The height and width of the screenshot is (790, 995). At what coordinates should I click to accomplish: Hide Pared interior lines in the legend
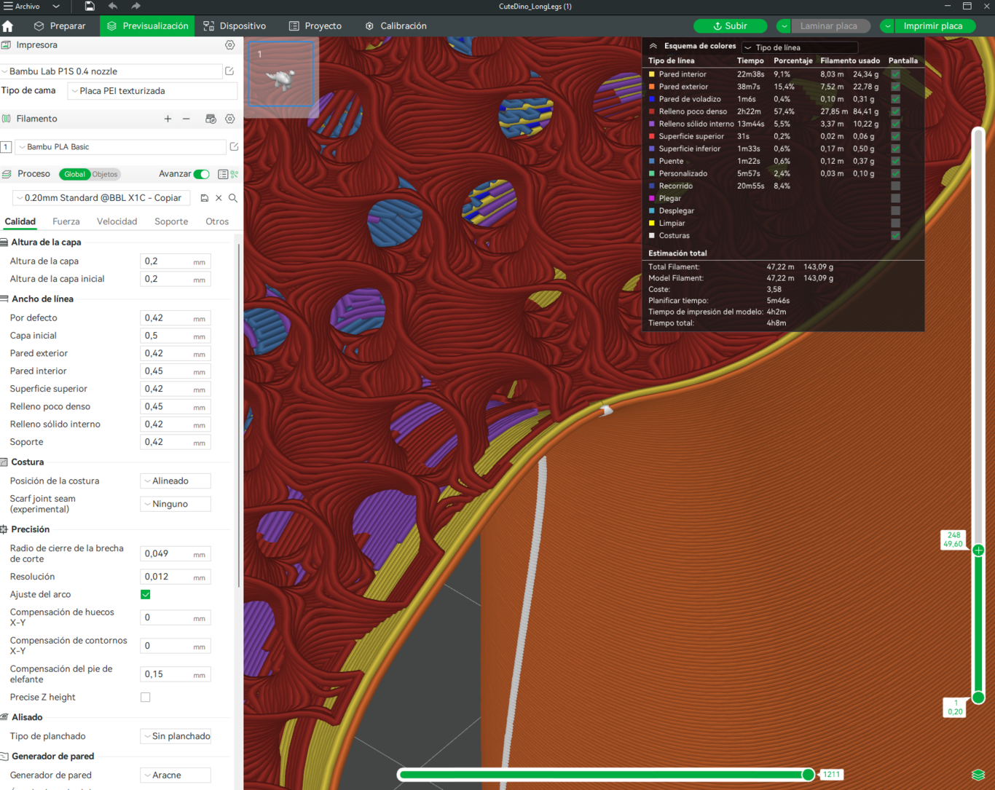(x=895, y=74)
